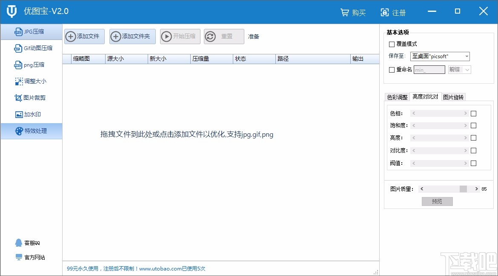Click the 添加文件 add files button
The width and height of the screenshot is (498, 276).
tap(84, 36)
